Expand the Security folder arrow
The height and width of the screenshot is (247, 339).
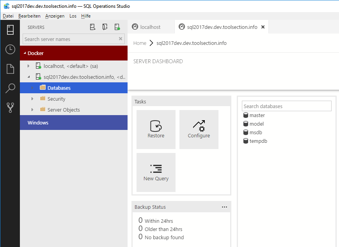pos(32,99)
